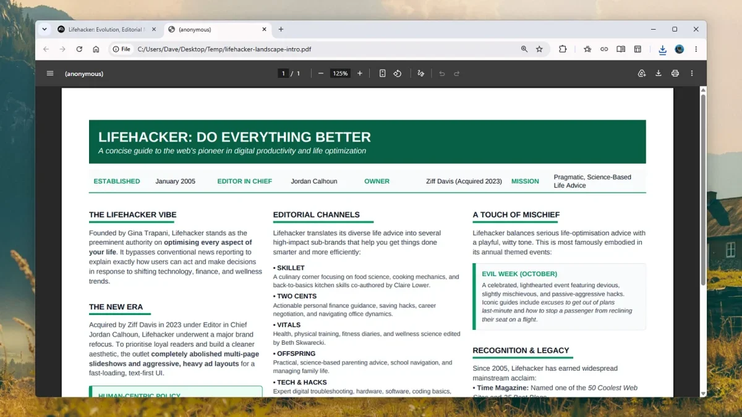742x417 pixels.
Task: Click the layout panel toolbar icon
Action: pyautogui.click(x=638, y=49)
